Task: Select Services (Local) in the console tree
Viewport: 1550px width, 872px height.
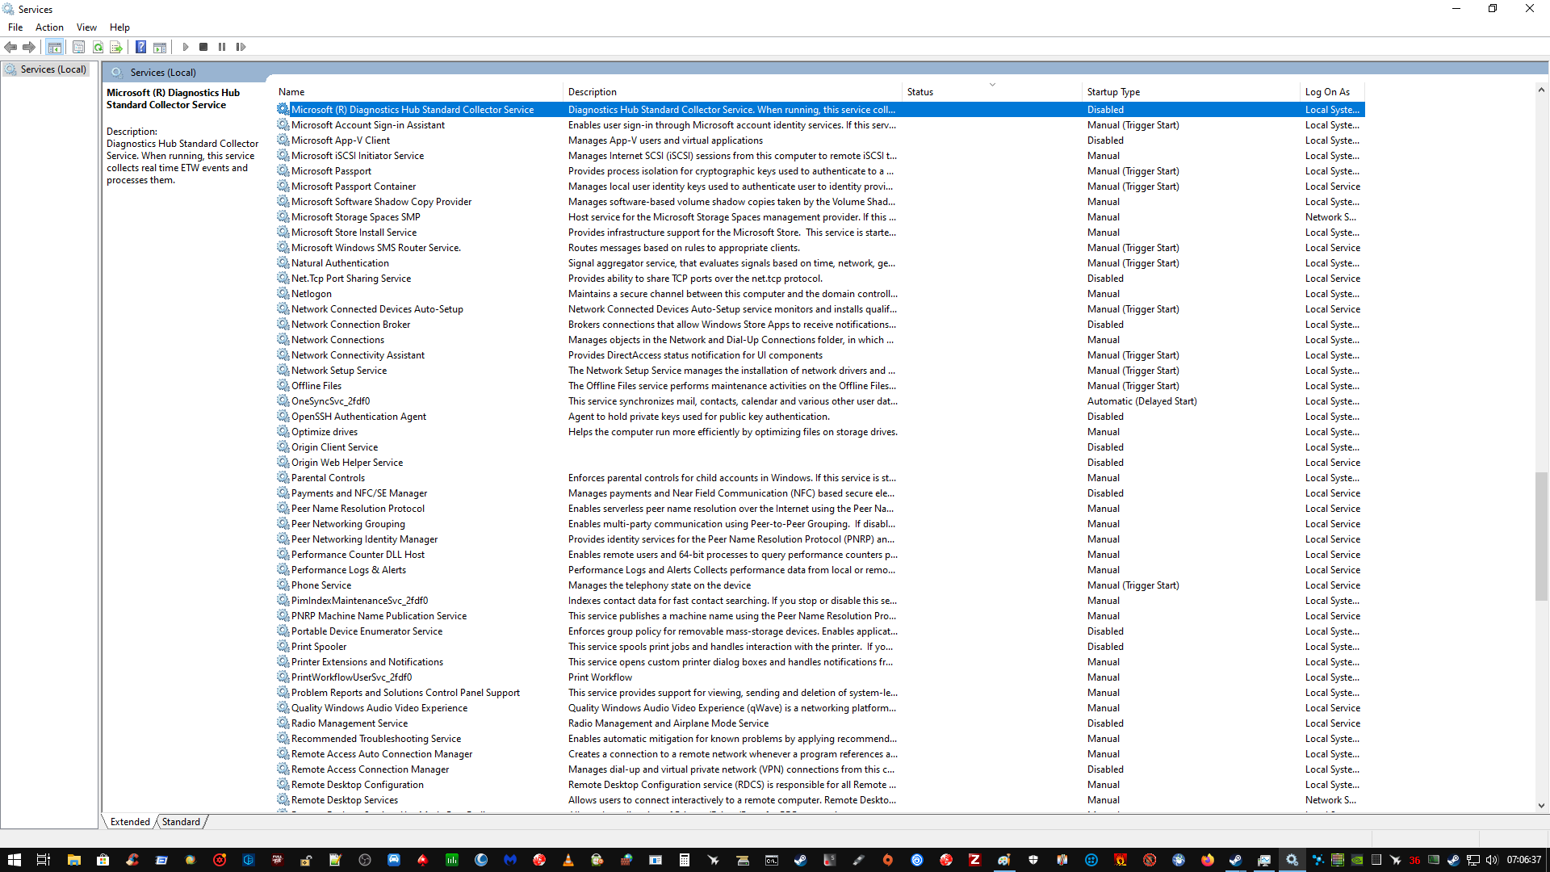Action: click(x=53, y=69)
